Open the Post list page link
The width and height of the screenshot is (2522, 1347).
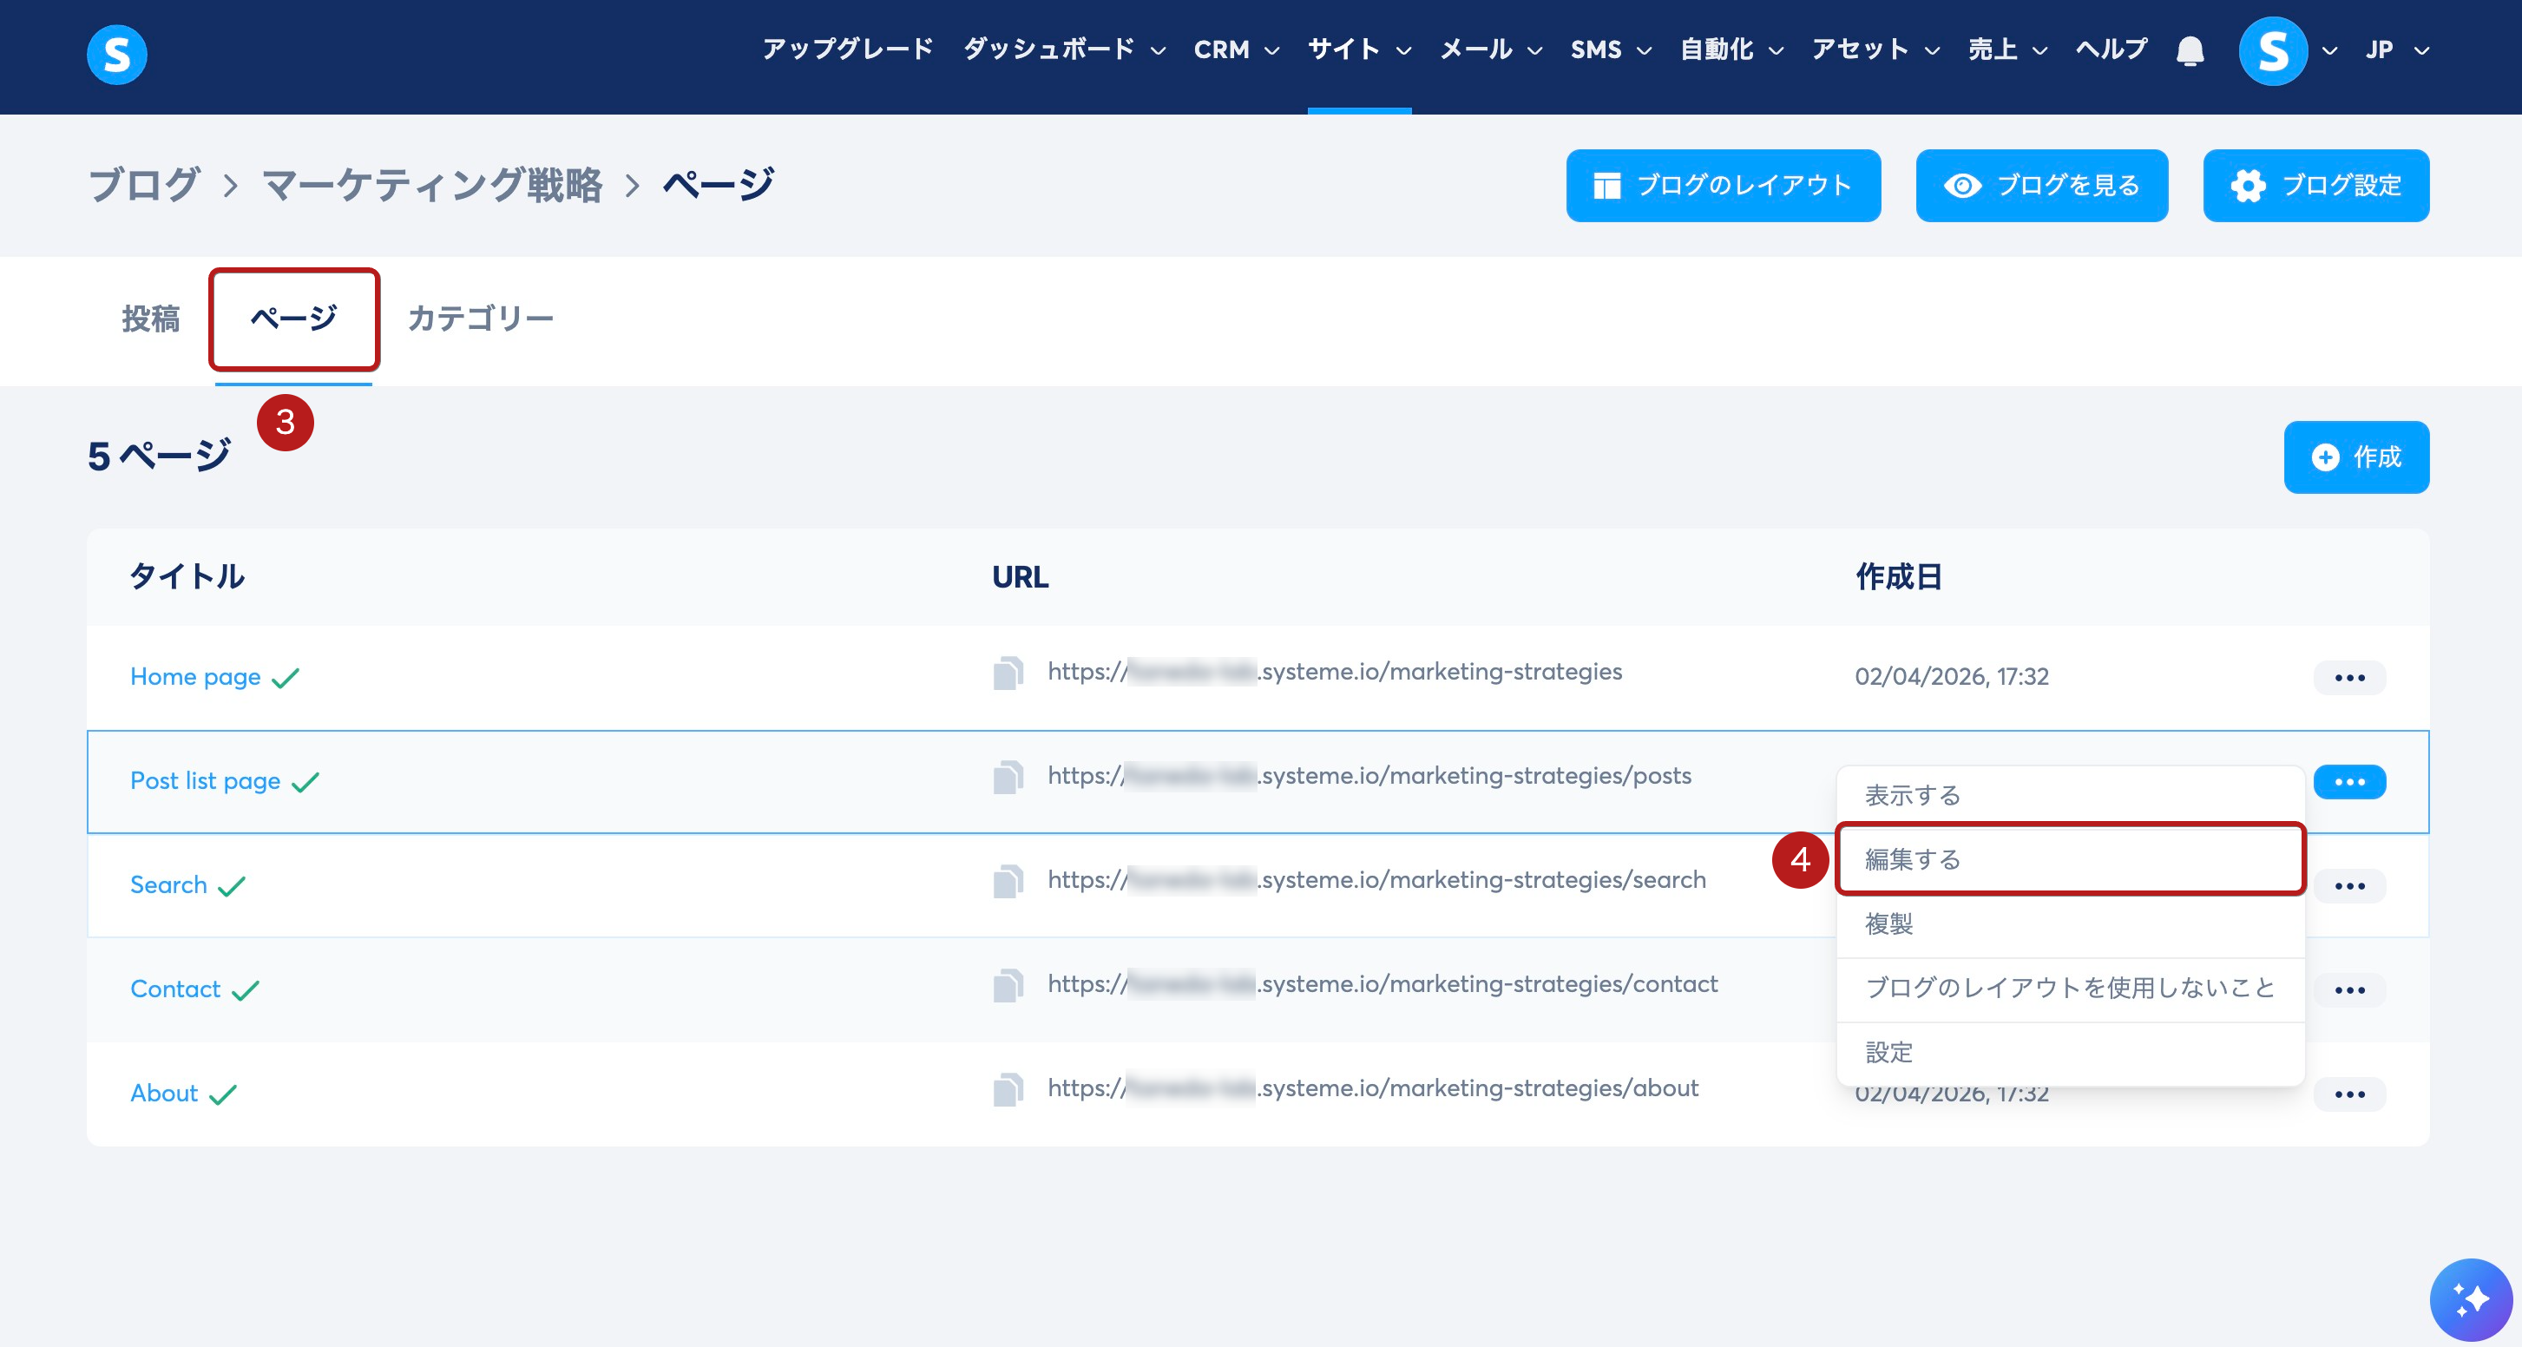coord(206,781)
